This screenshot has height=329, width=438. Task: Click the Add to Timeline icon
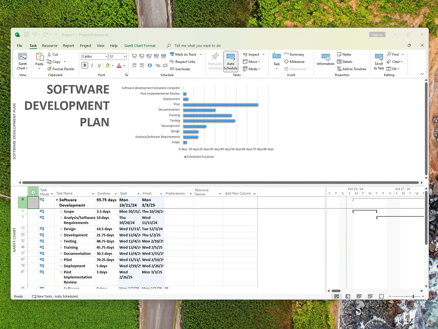click(339, 69)
